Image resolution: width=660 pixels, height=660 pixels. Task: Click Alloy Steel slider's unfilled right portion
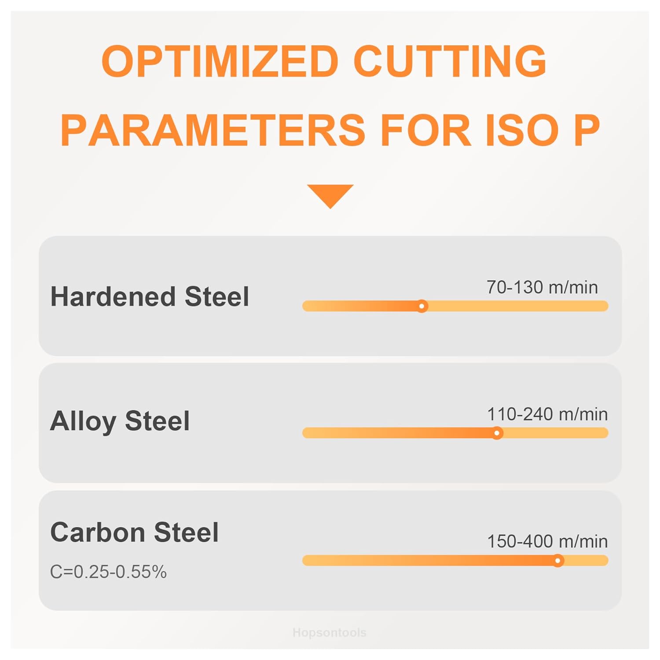[x=554, y=433]
